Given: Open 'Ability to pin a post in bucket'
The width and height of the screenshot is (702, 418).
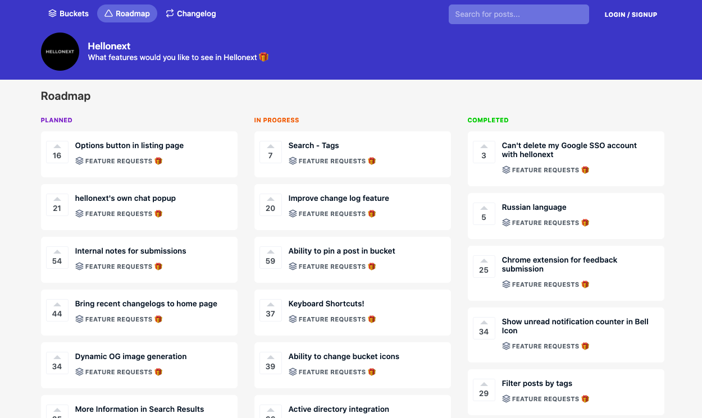Looking at the screenshot, I should tap(341, 251).
